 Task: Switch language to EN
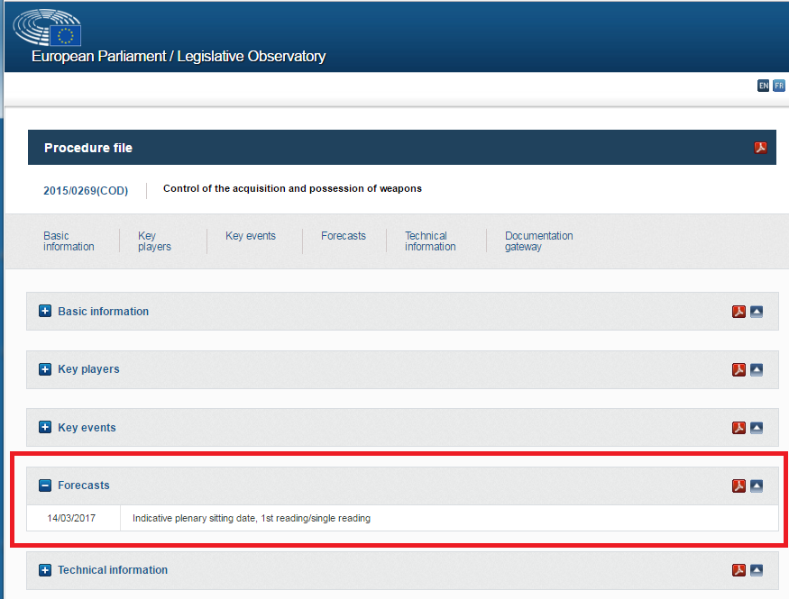pos(763,86)
